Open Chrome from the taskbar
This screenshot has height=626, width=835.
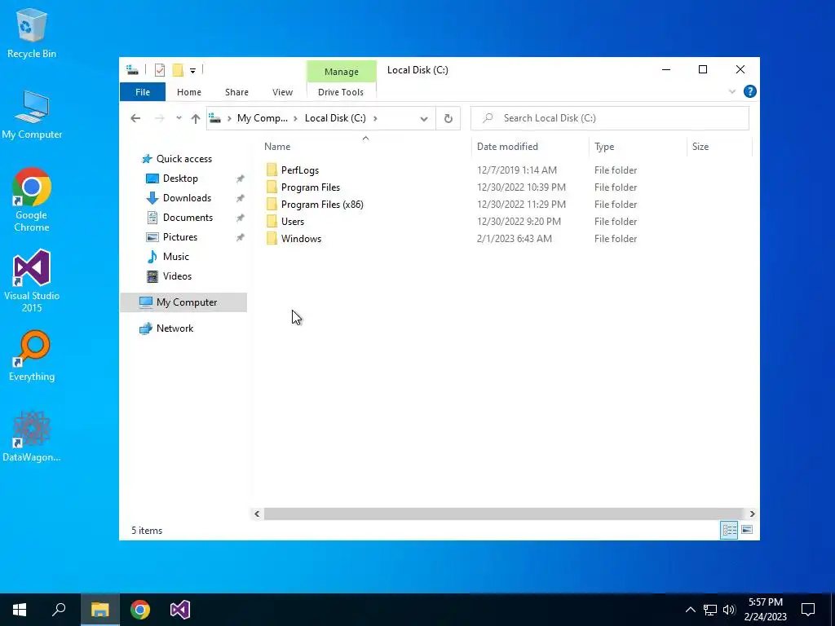pyautogui.click(x=140, y=610)
